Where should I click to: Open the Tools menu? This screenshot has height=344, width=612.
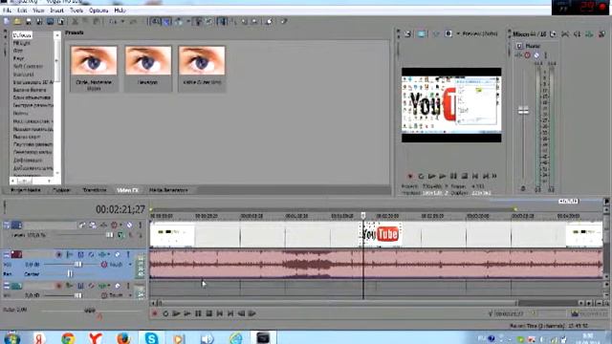coord(76,11)
